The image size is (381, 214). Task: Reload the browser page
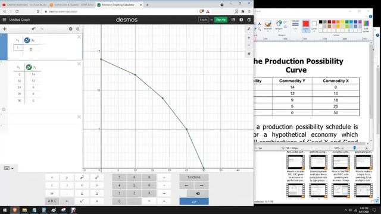[17, 11]
